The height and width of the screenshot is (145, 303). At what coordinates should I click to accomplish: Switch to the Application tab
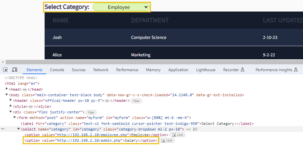point(178,70)
